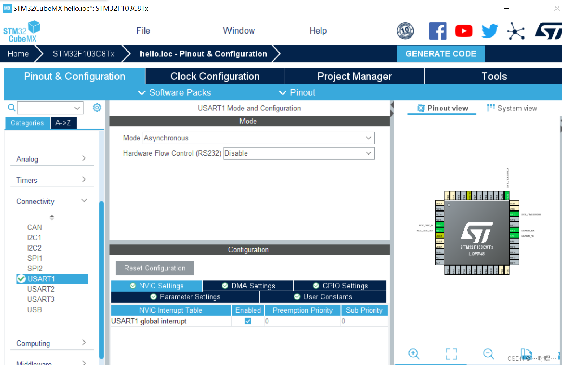This screenshot has height=365, width=562.
Task: Click the categories list vertical scrollbar
Action: (101, 279)
